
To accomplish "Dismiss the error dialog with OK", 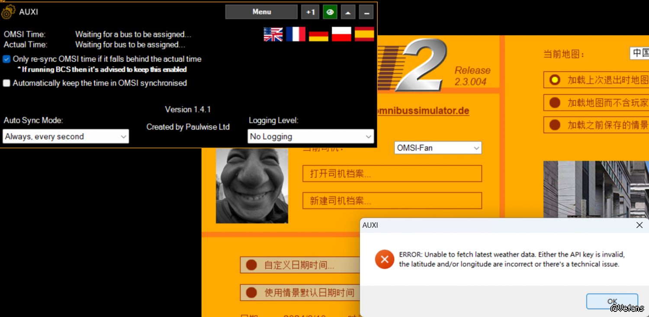I will pos(612,301).
